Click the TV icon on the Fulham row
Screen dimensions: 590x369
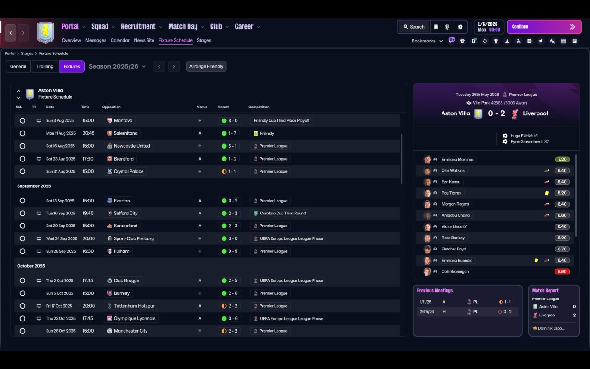(x=39, y=251)
